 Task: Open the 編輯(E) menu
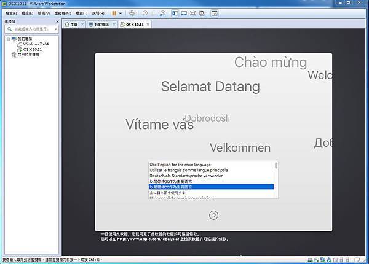pyautogui.click(x=27, y=14)
